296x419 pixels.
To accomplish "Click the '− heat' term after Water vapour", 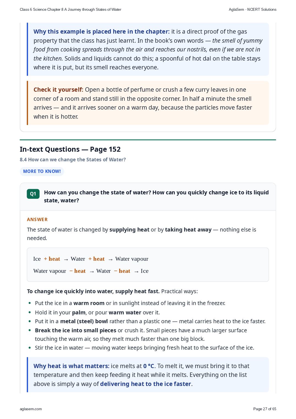I will tap(78, 271).
